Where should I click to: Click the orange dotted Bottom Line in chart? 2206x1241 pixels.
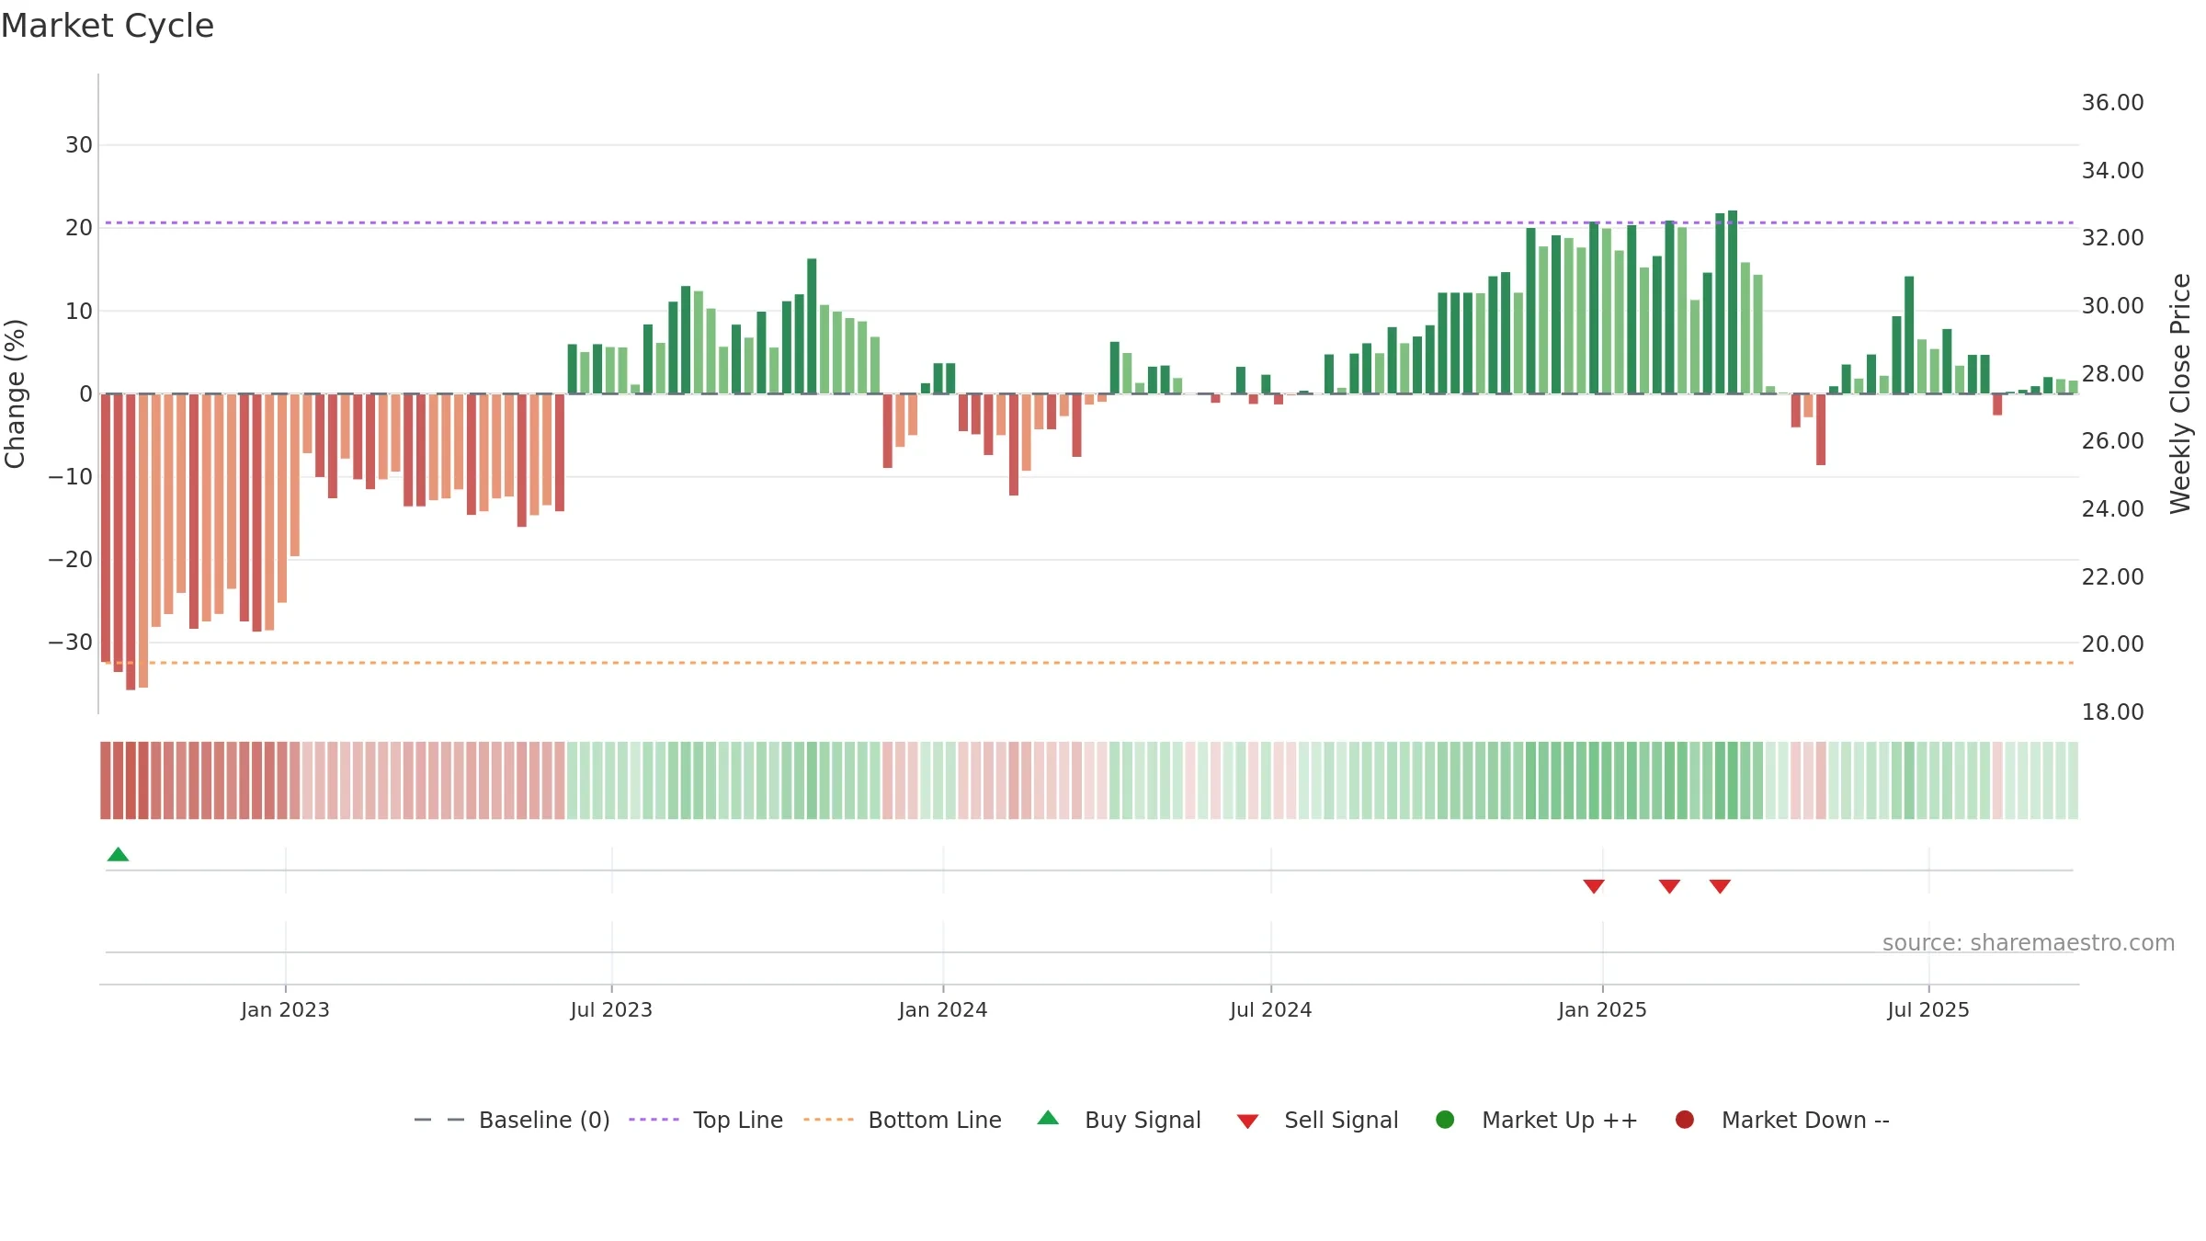[1089, 663]
